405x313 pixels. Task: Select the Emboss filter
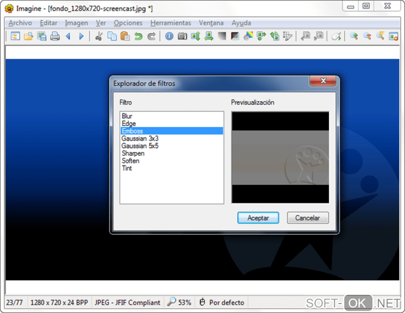pyautogui.click(x=172, y=131)
